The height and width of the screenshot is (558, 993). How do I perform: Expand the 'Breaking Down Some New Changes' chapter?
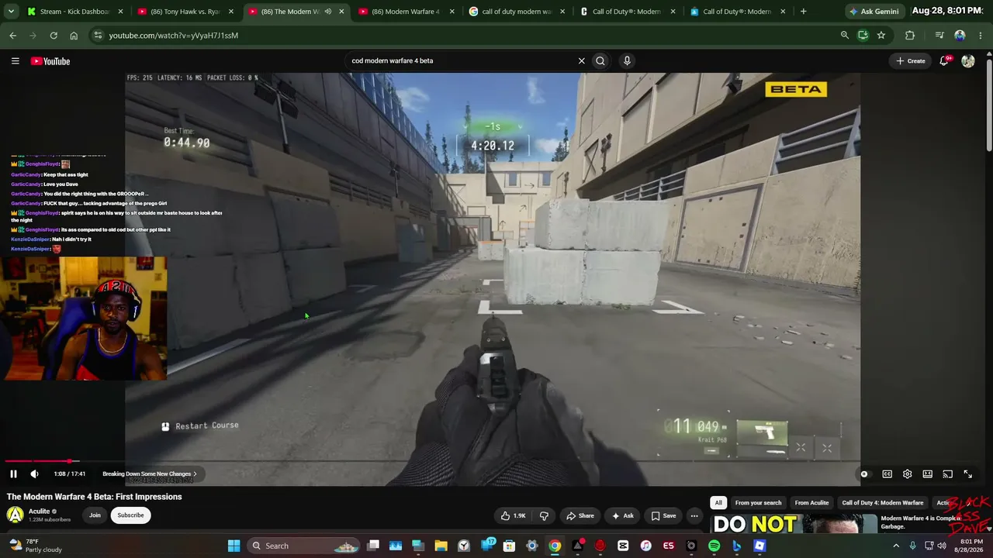click(150, 474)
